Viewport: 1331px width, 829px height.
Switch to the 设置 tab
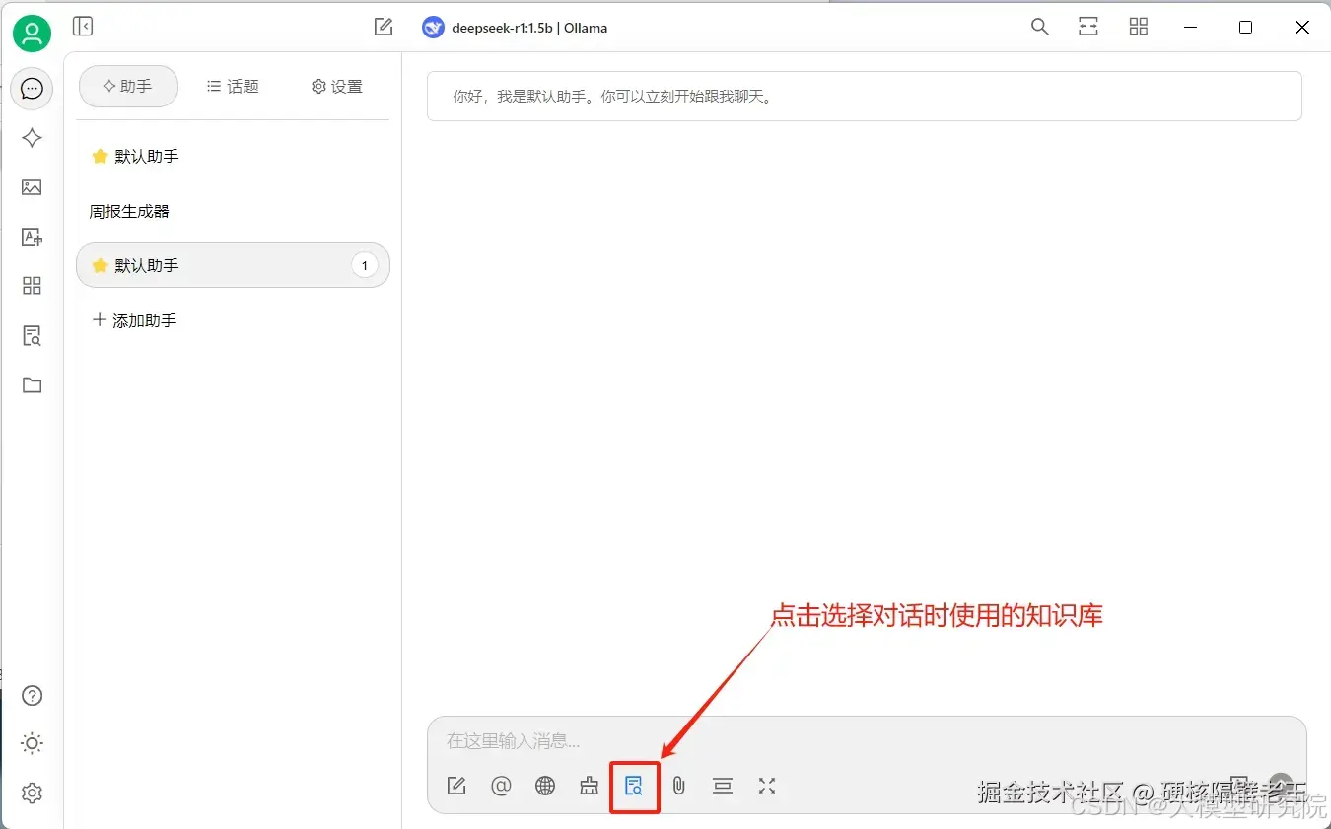[x=337, y=87]
